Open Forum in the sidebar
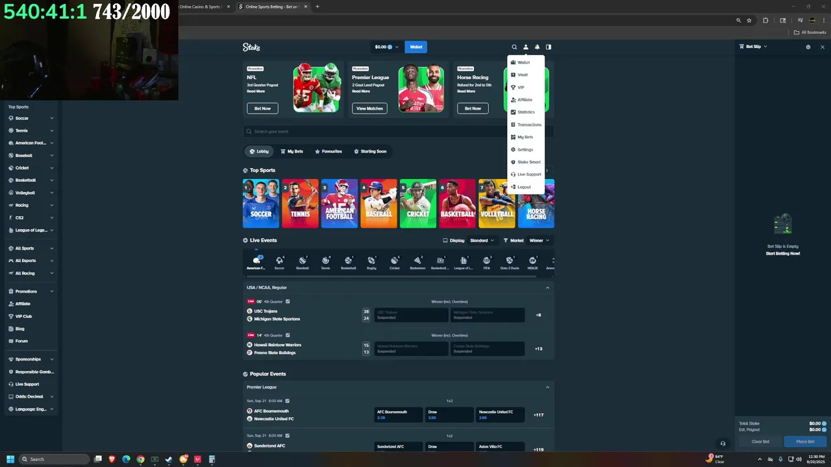This screenshot has height=467, width=831. [x=21, y=341]
